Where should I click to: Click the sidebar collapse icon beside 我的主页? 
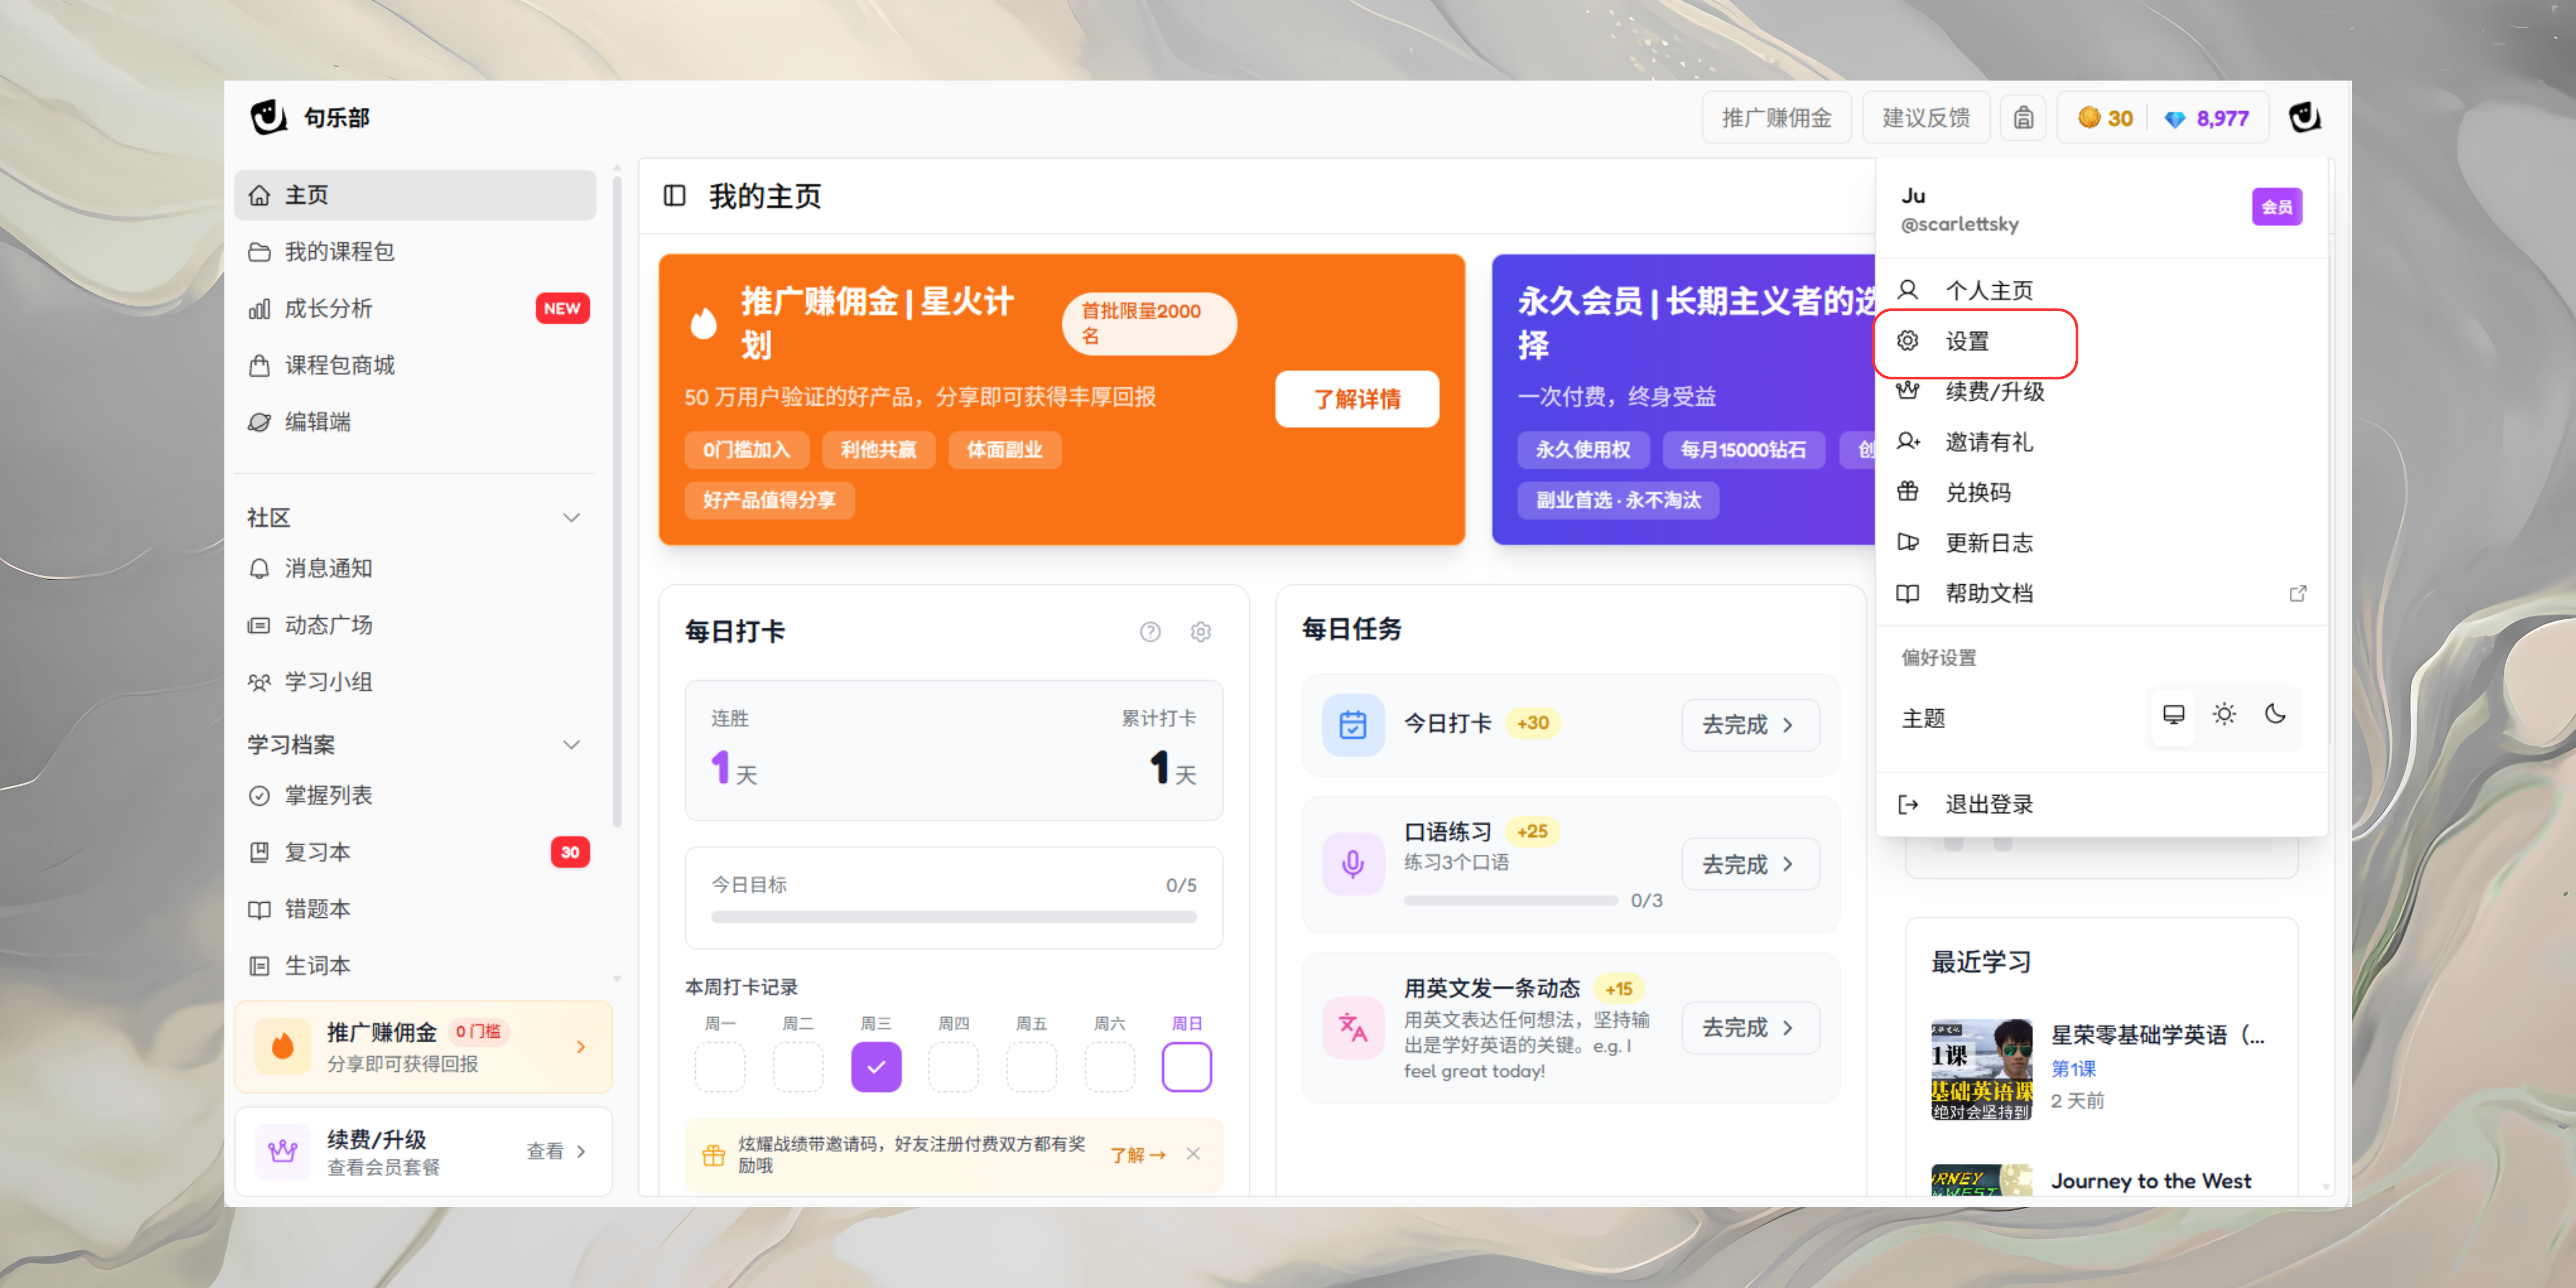coord(674,195)
